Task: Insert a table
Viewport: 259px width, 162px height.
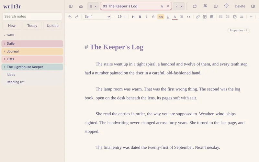Action: 212,17
